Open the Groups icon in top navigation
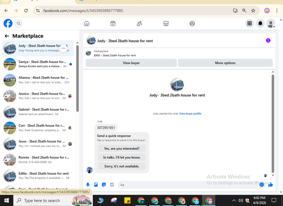Screen dimensions: 283x206 pyautogui.click(x=192, y=23)
